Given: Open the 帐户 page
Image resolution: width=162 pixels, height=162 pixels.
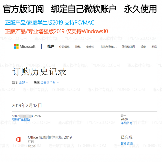Looking at the screenshot, I should click(51, 46).
